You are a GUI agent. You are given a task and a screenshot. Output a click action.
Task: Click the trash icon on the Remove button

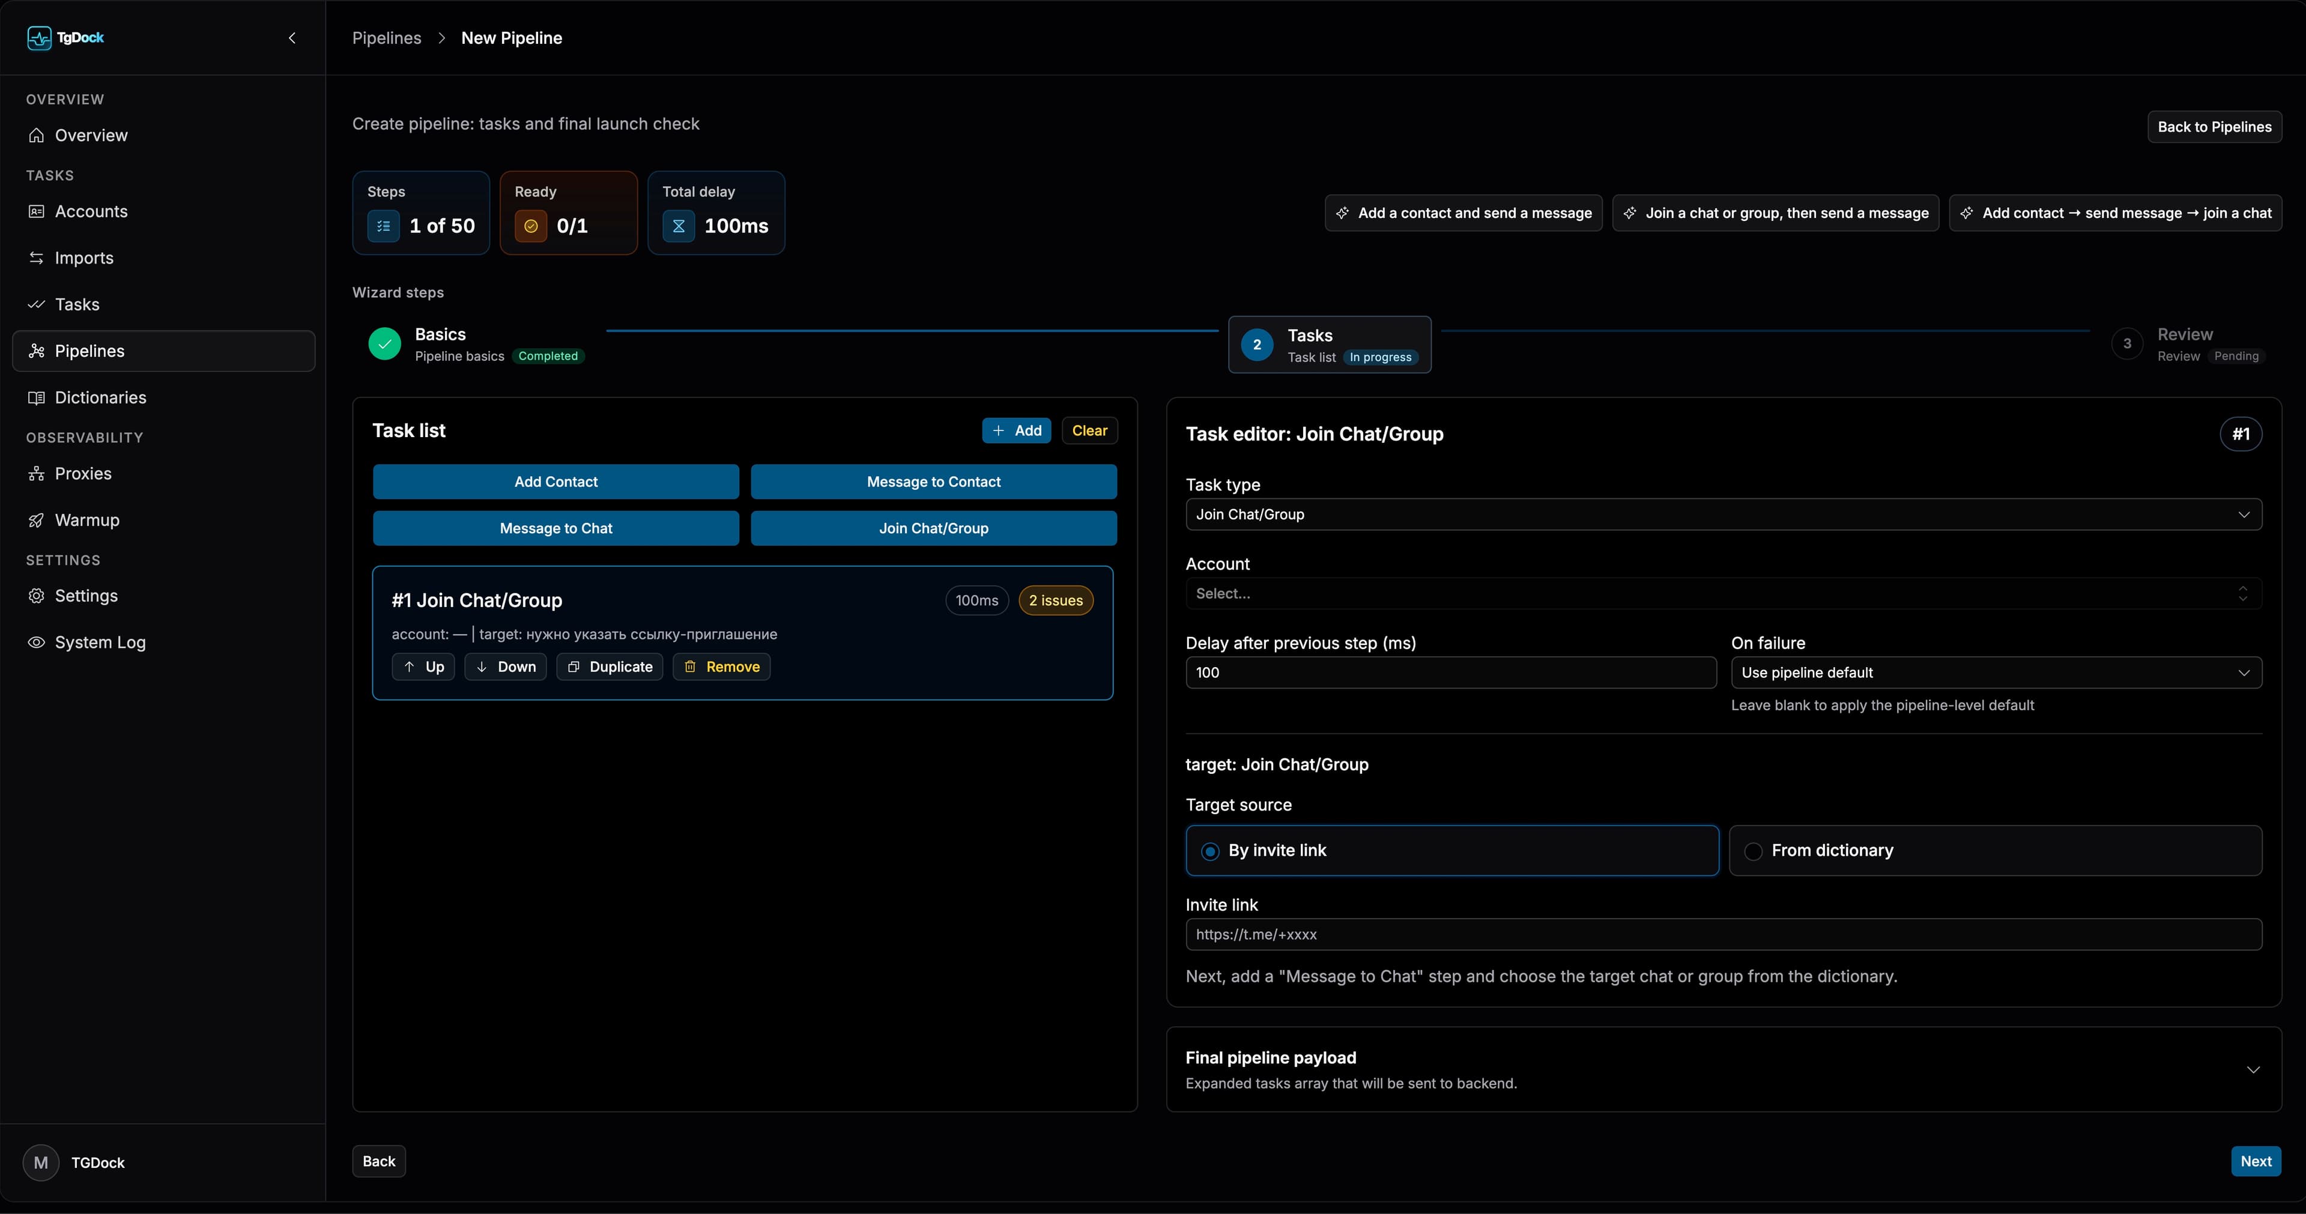(690, 667)
